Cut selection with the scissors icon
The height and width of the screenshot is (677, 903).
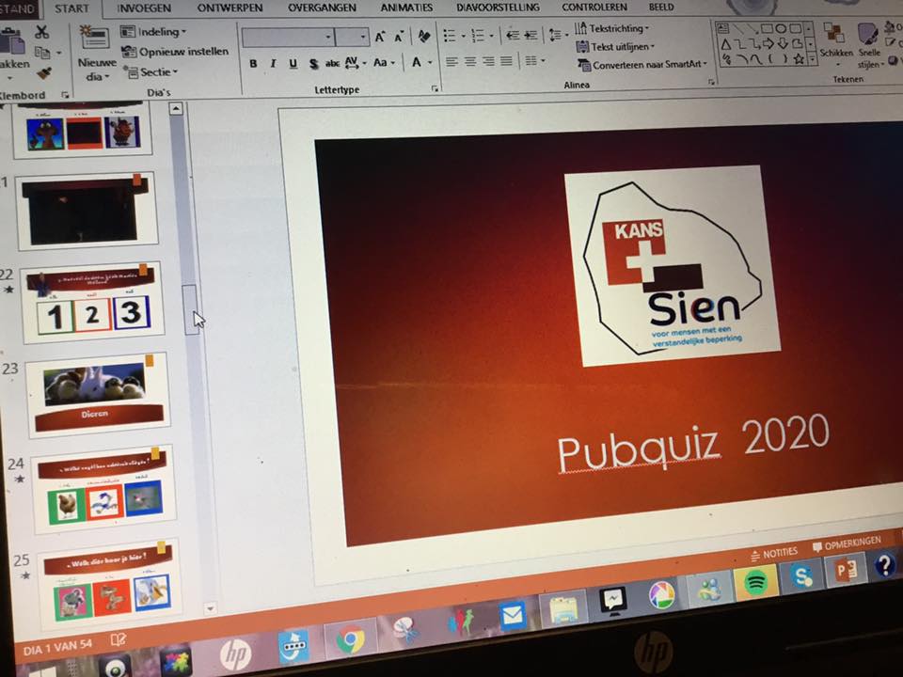[x=41, y=32]
